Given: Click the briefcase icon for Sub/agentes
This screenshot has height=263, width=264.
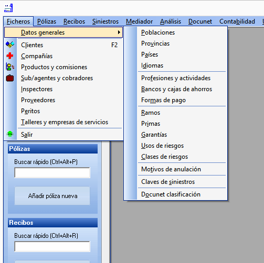Looking at the screenshot, I should (x=10, y=78).
